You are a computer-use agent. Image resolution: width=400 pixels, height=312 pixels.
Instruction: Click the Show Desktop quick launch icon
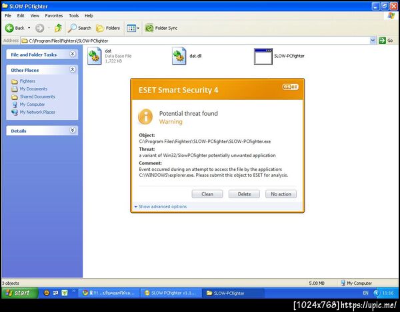[x=55, y=293]
